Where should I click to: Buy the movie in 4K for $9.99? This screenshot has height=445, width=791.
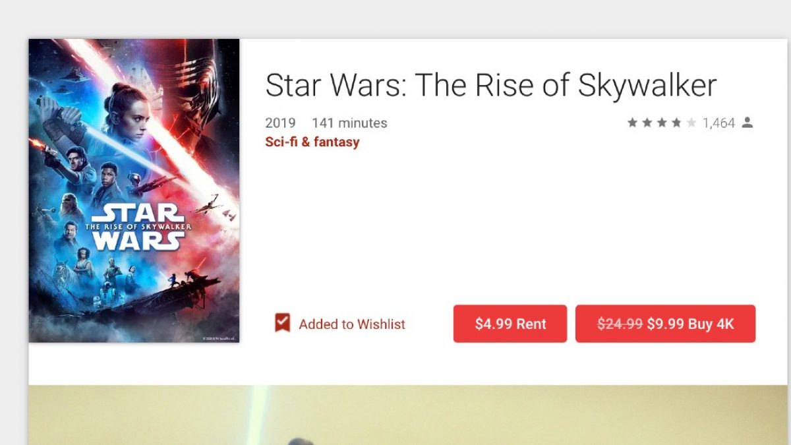pos(665,324)
